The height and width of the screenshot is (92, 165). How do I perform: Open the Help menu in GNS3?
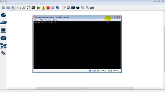point(42,4)
